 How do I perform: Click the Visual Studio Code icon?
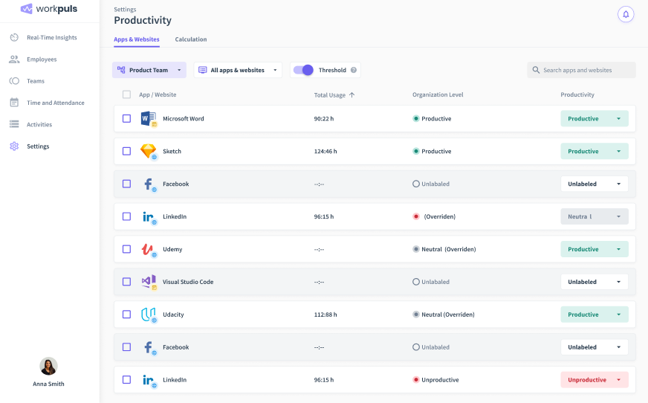pyautogui.click(x=148, y=282)
